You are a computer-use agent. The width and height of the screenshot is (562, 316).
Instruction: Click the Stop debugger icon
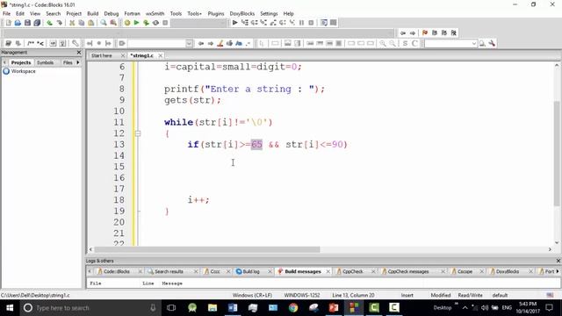click(311, 23)
